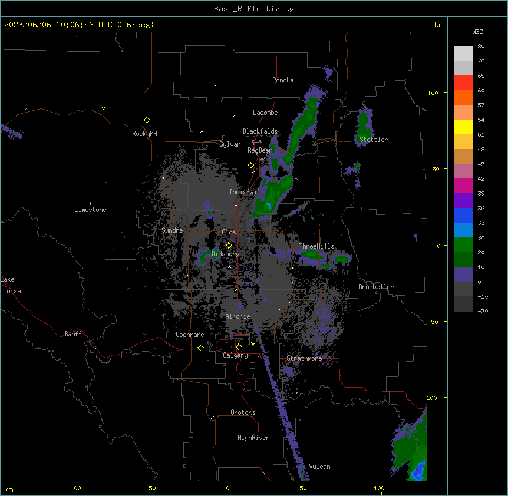Click the Sundre city label
This screenshot has height=496, width=508.
tap(172, 230)
